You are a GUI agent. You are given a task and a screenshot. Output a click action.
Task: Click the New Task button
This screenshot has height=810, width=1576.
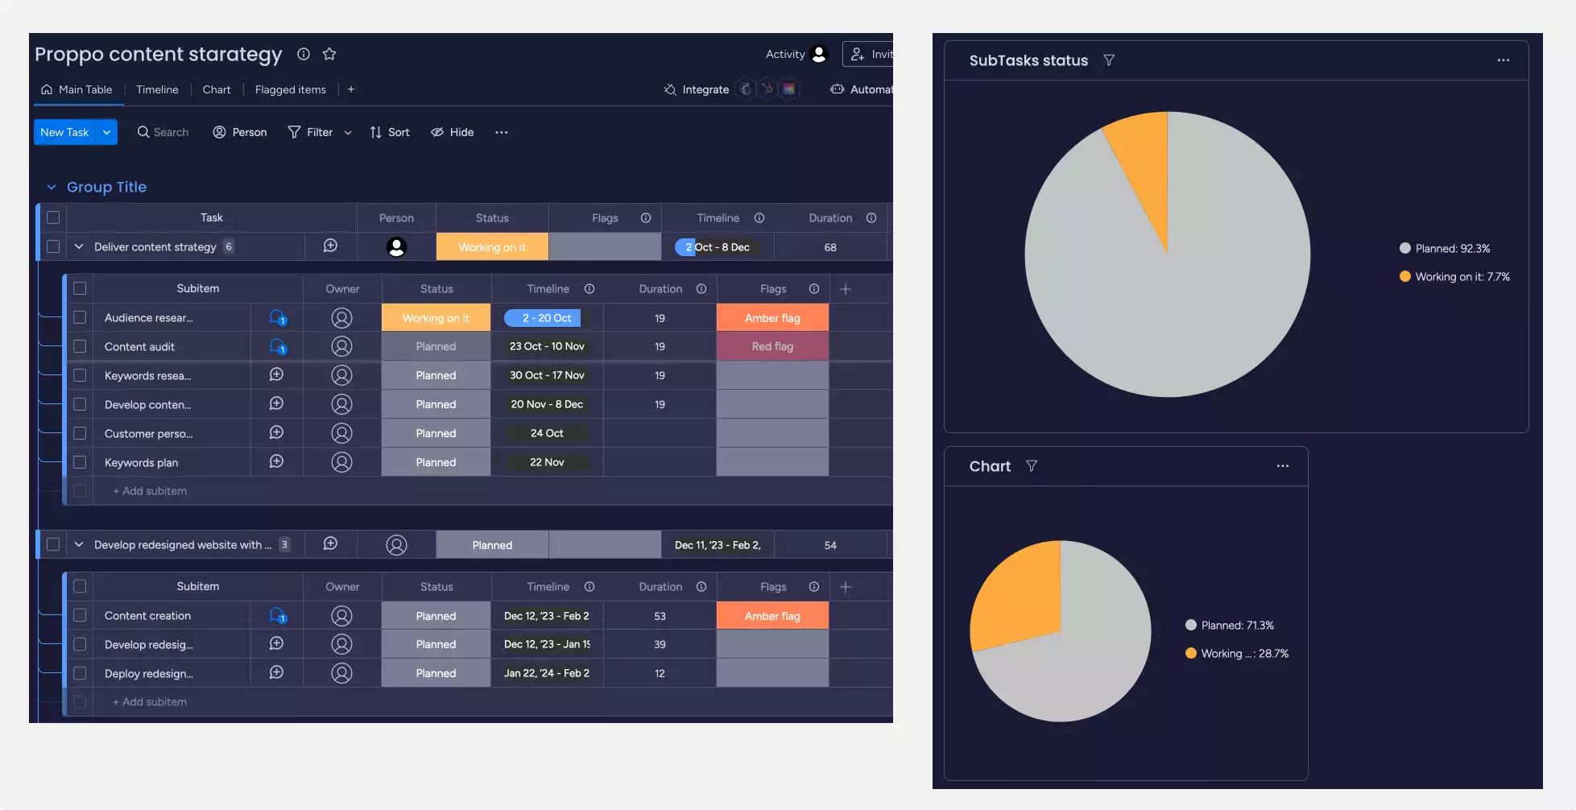64,132
